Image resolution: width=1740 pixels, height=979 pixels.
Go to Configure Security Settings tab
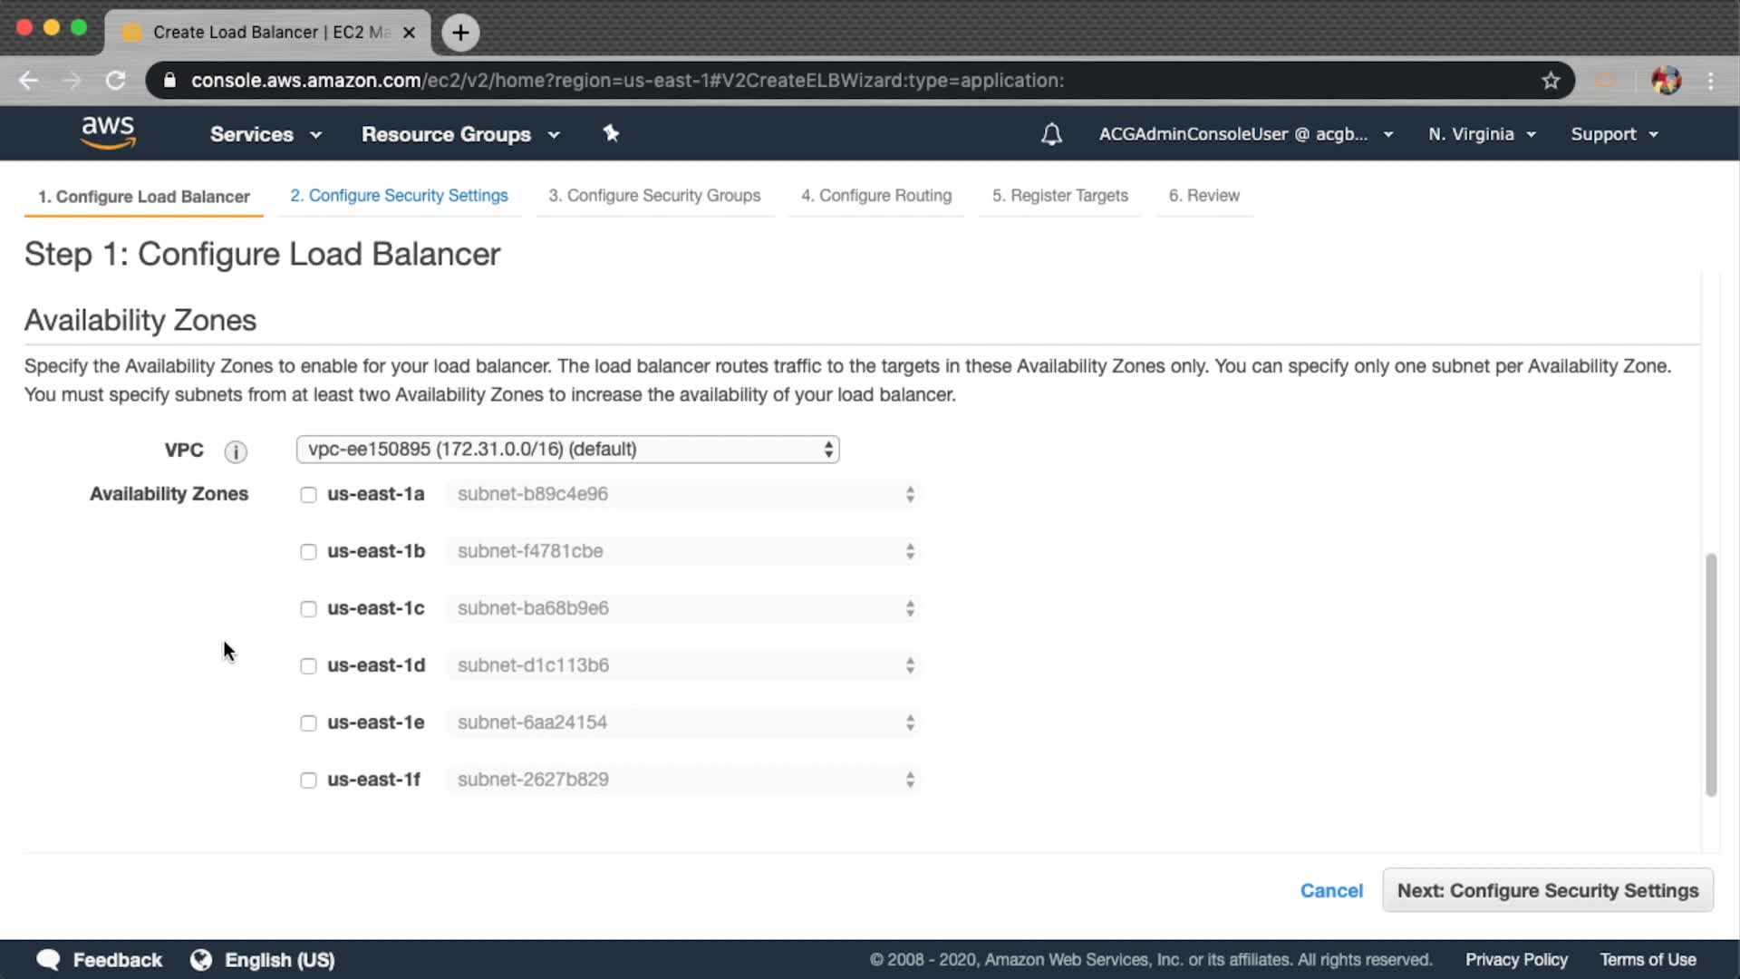coord(399,196)
